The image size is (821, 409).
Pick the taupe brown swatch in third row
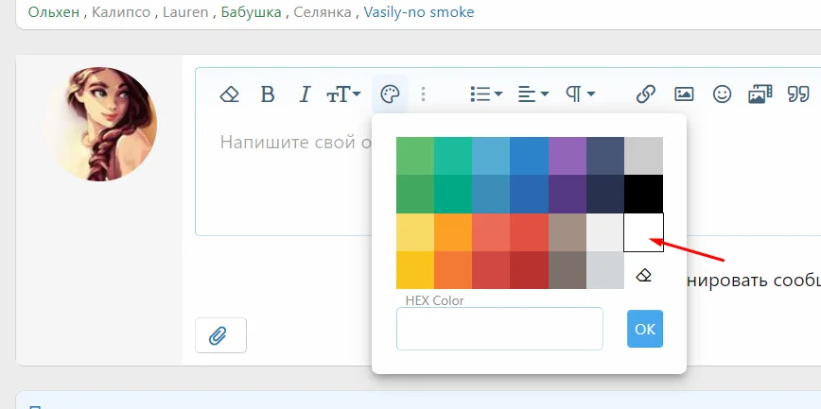tap(568, 231)
